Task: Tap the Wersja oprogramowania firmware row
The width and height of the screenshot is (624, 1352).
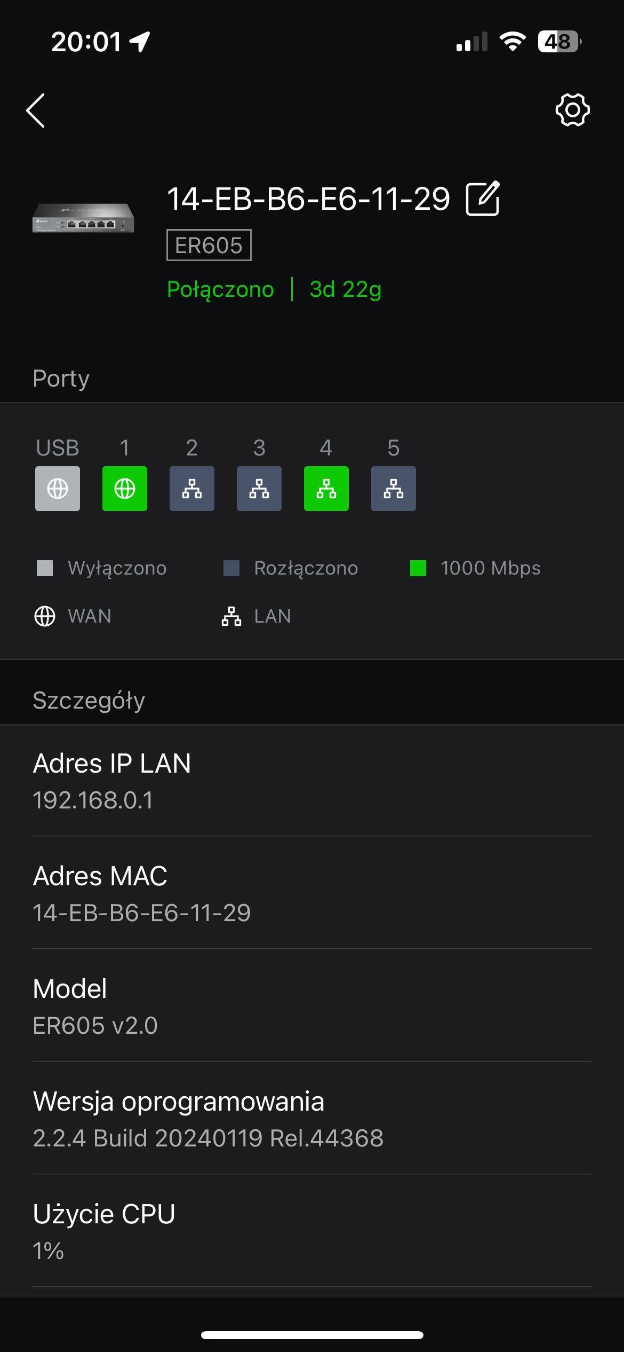Action: 312,1119
